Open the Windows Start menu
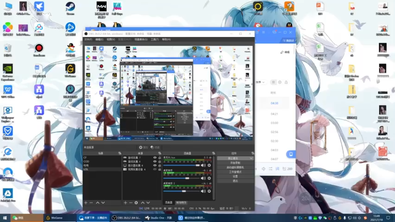The width and height of the screenshot is (395, 222). click(5, 218)
